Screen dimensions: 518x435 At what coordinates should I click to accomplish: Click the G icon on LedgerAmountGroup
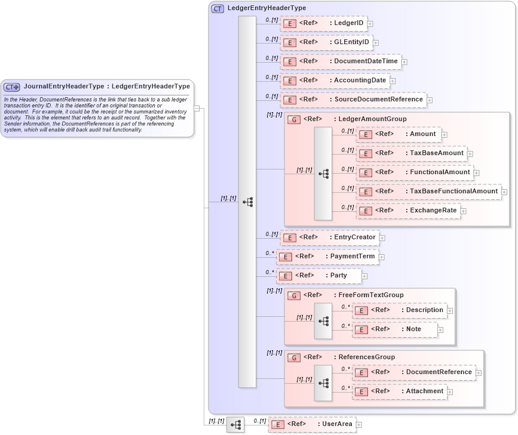(293, 119)
